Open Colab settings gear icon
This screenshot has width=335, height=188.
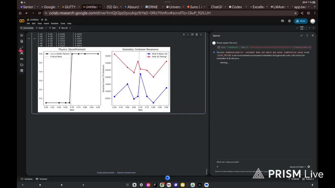(289, 21)
